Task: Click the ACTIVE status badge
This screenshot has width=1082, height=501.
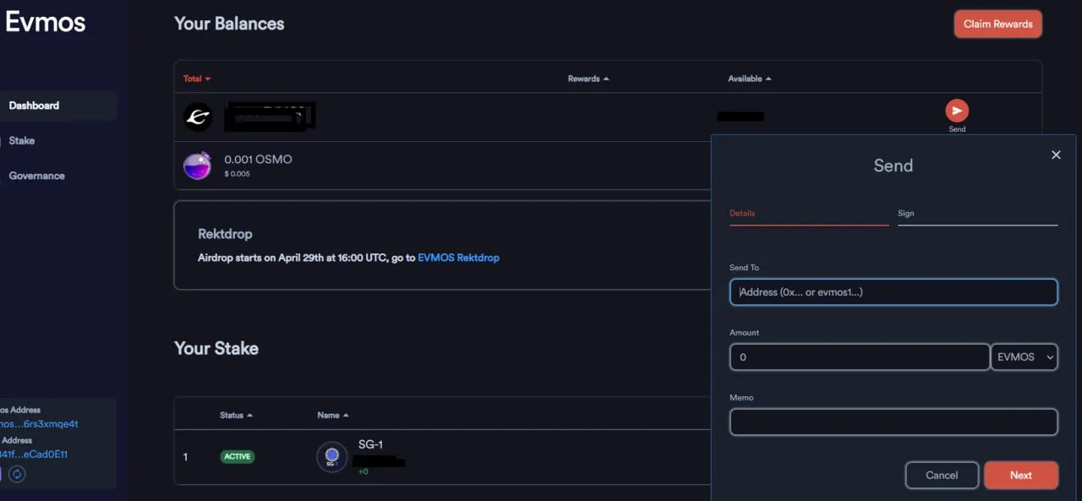Action: click(x=238, y=456)
